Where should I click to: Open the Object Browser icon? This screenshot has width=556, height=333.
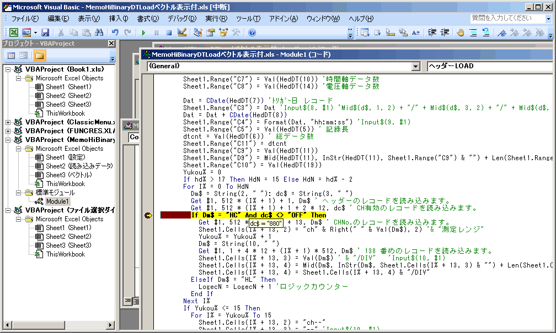click(222, 32)
